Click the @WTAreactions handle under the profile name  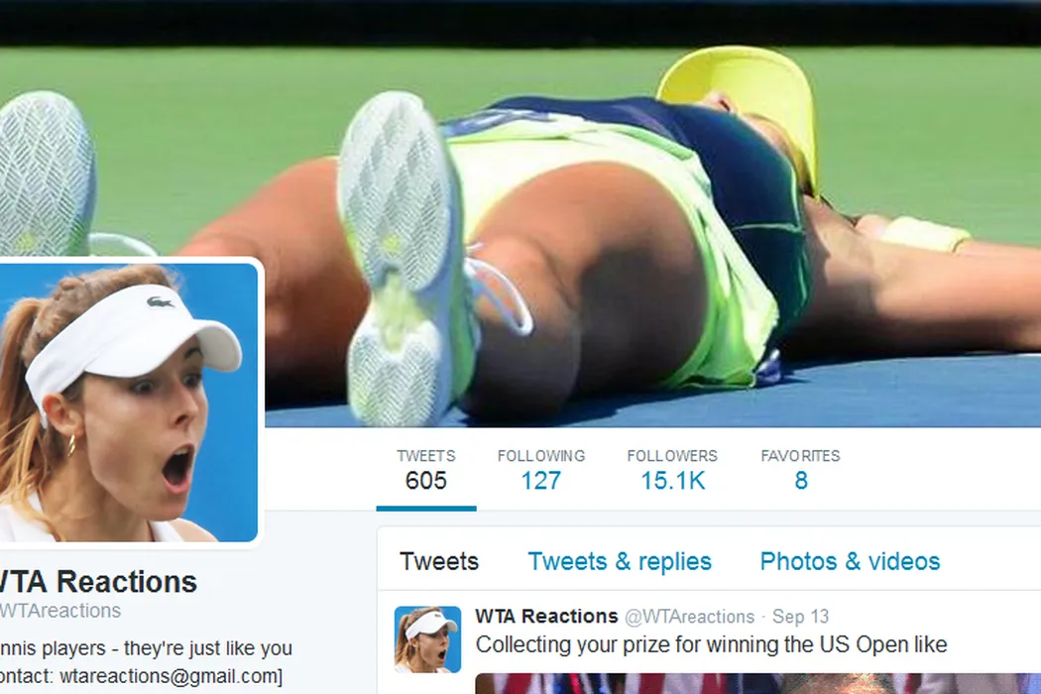point(60,611)
